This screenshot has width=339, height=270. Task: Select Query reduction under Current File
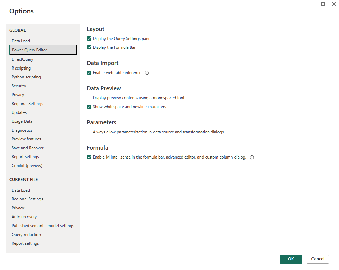pyautogui.click(x=26, y=235)
